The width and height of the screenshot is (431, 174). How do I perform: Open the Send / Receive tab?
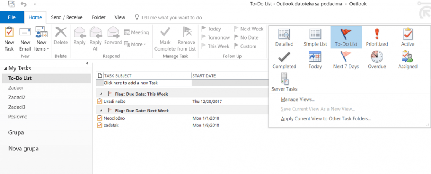67,17
